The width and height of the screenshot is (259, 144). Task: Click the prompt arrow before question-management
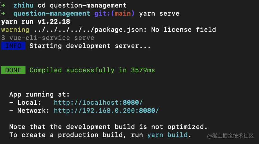(3, 14)
